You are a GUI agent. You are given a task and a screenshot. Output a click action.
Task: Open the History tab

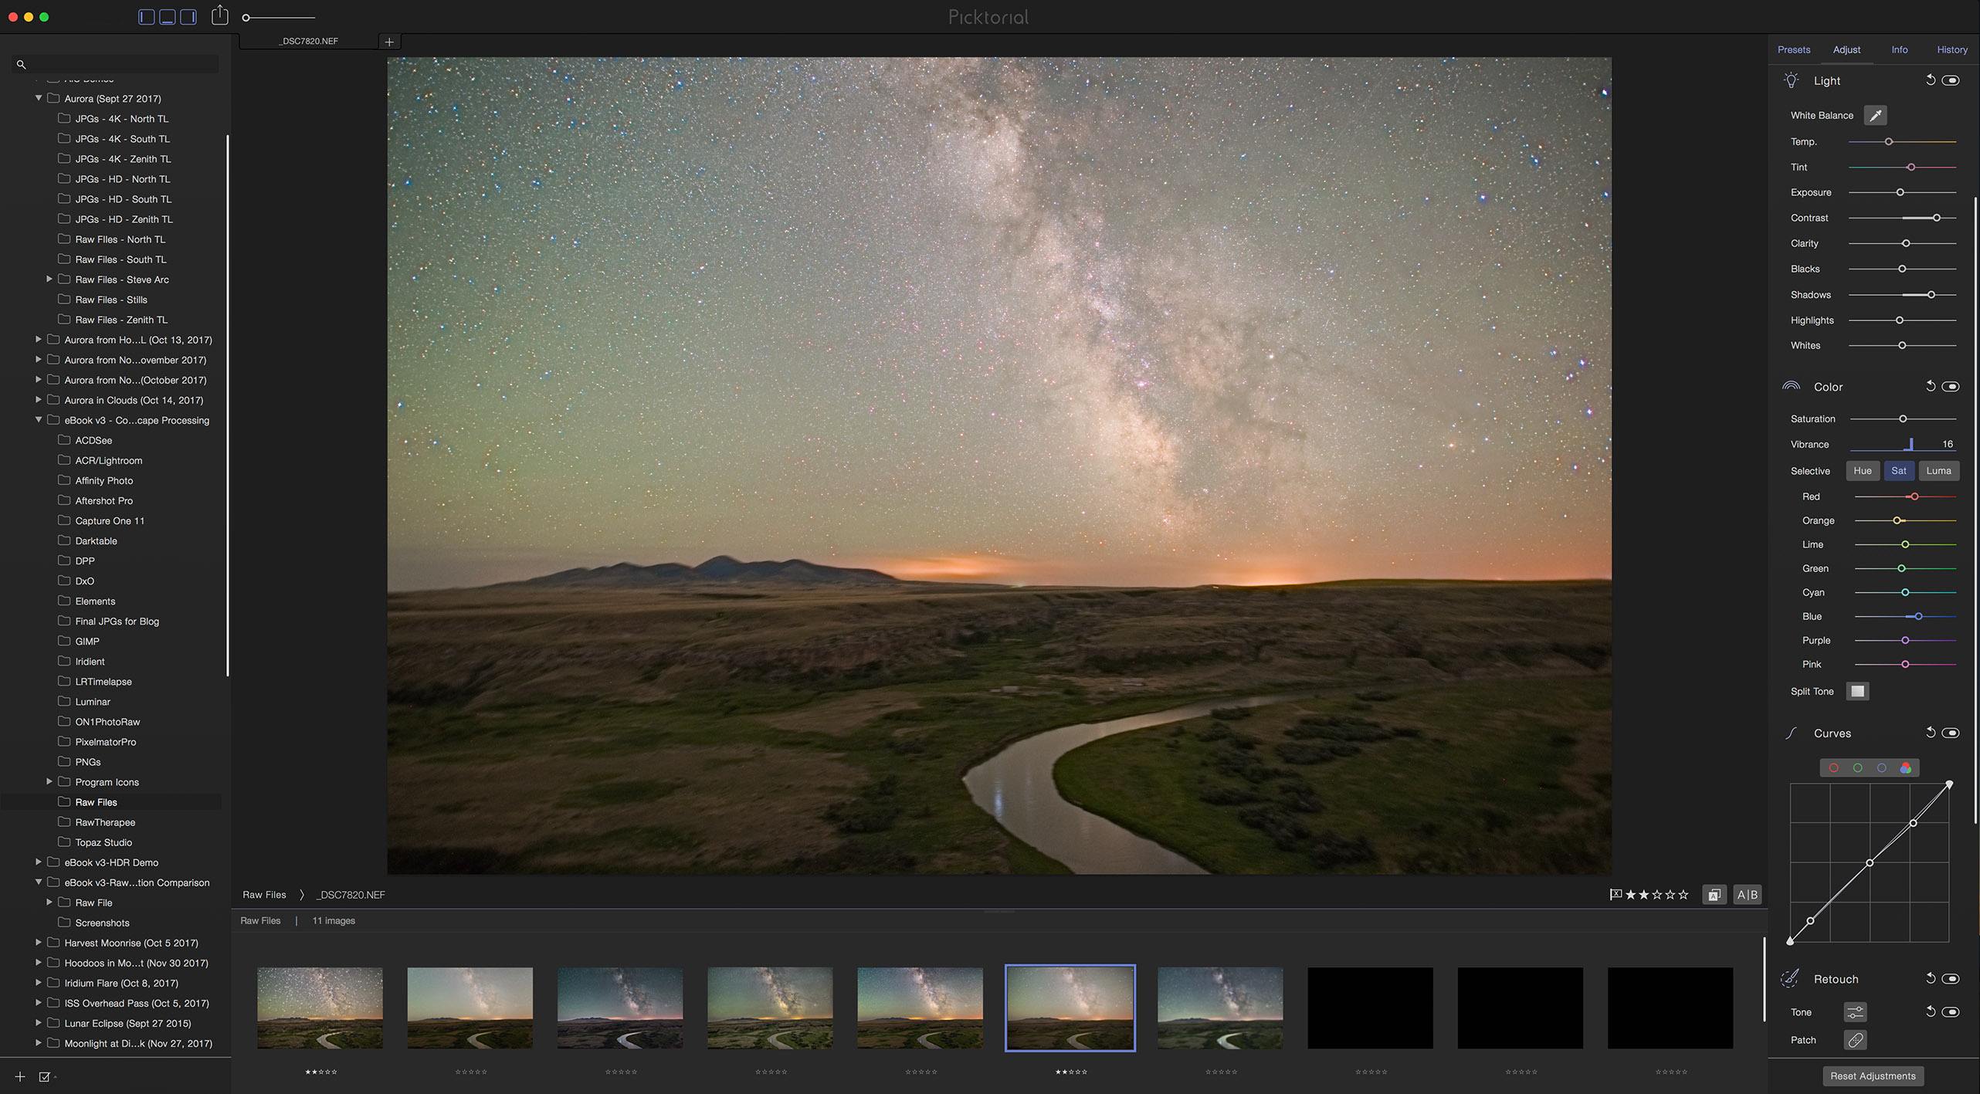tap(1951, 49)
